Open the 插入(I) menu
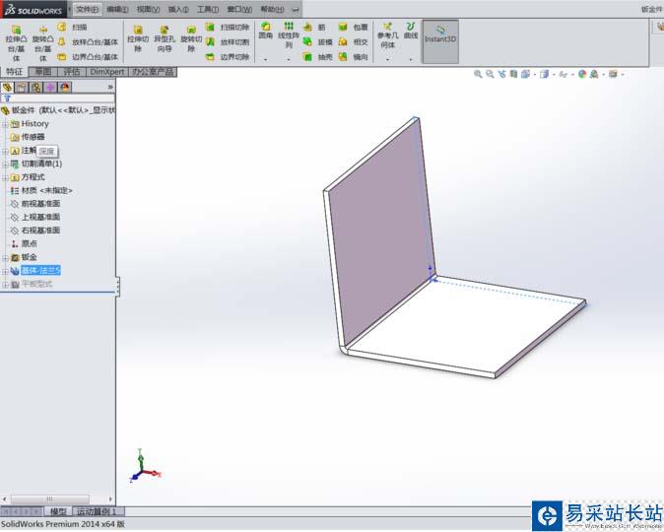This screenshot has width=664, height=532. (x=178, y=9)
